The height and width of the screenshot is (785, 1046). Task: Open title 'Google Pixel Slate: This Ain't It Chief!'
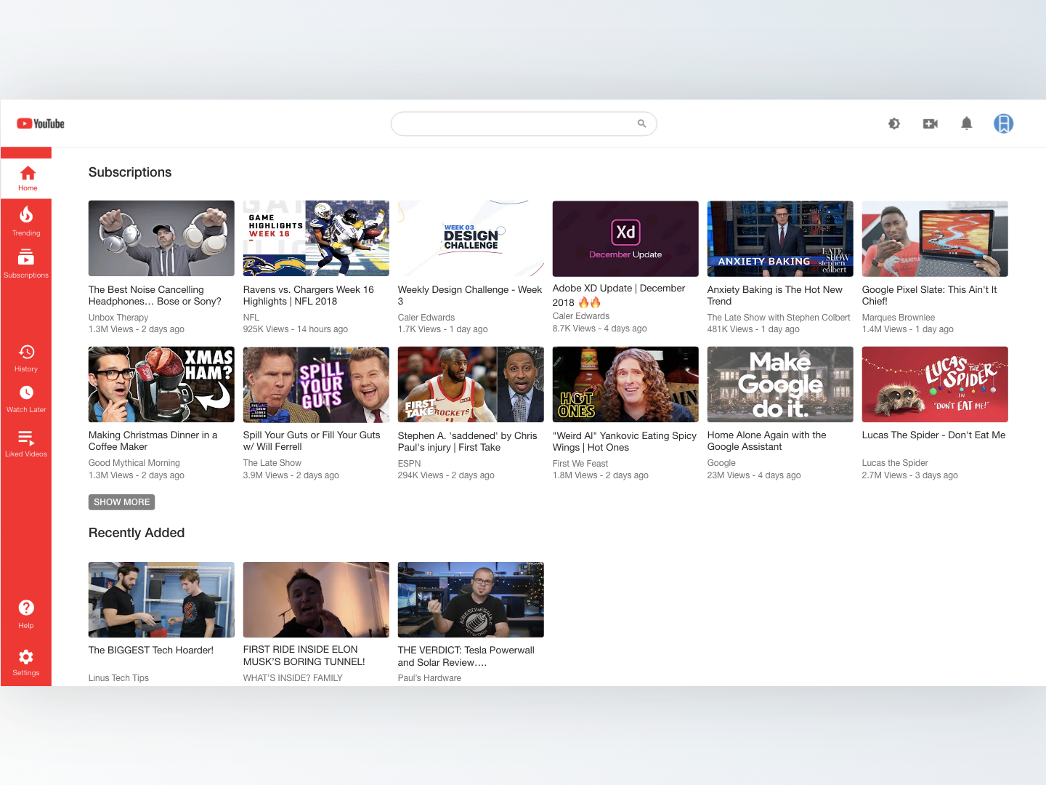929,296
